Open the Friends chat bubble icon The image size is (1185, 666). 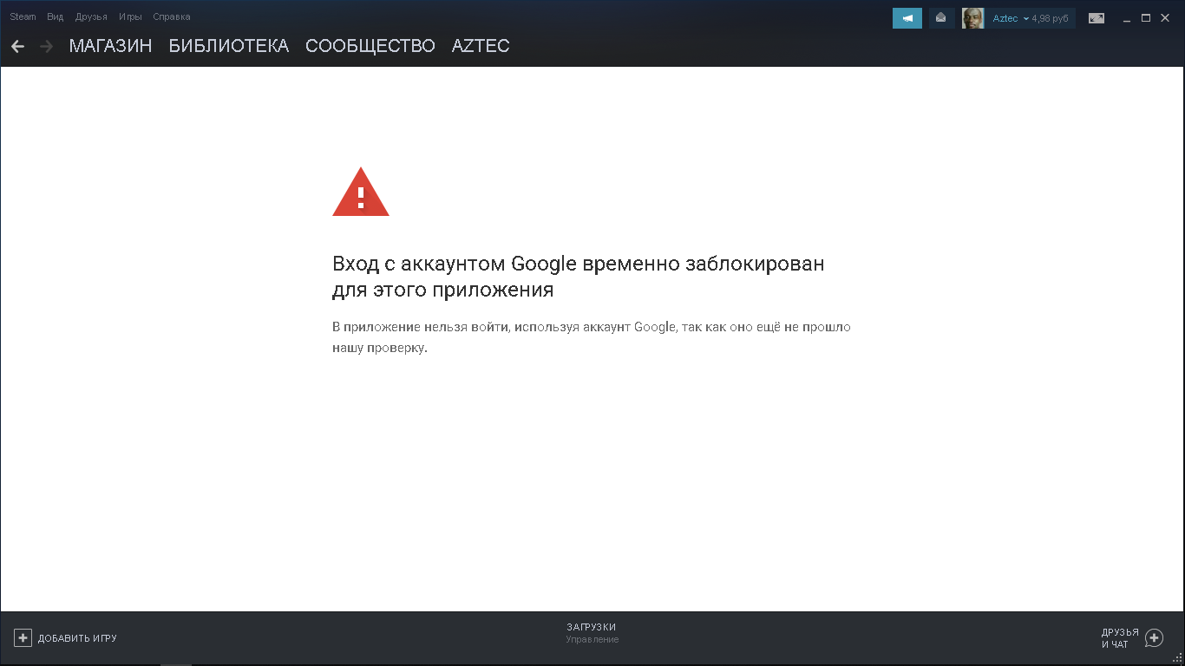pos(1154,638)
